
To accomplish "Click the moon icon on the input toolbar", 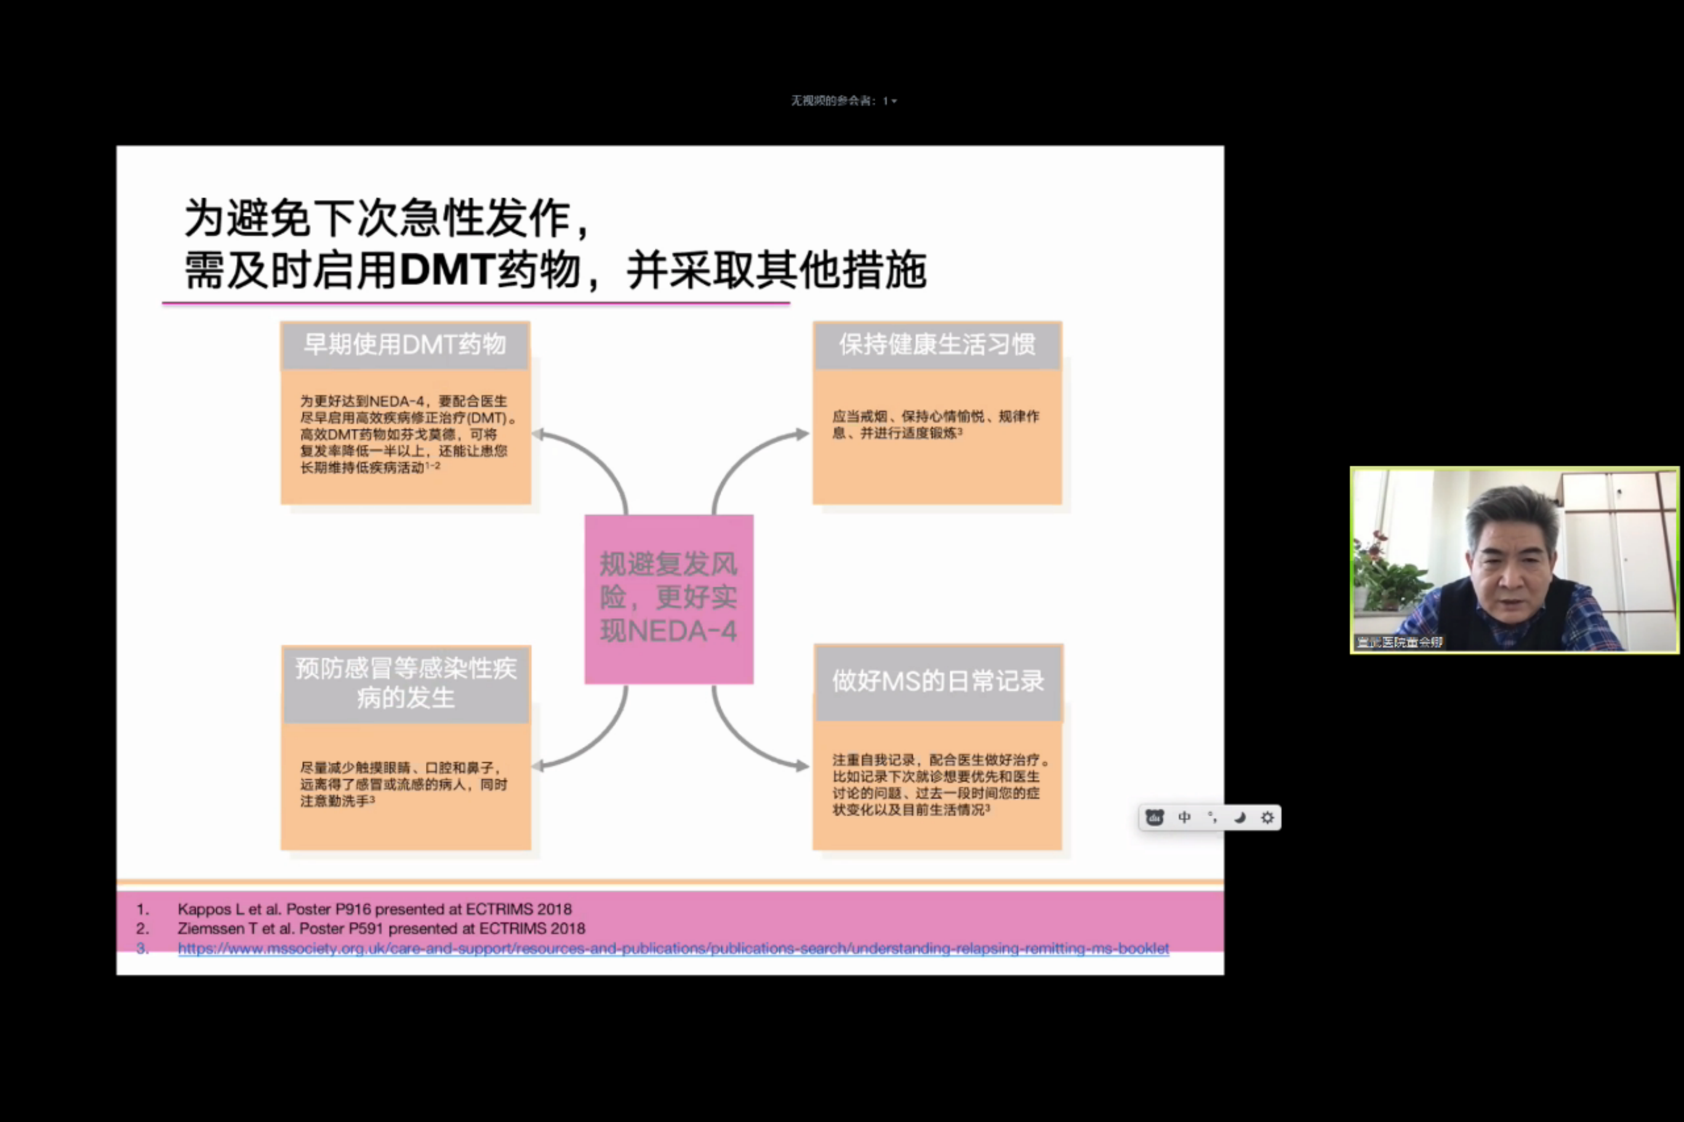I will 1240,817.
